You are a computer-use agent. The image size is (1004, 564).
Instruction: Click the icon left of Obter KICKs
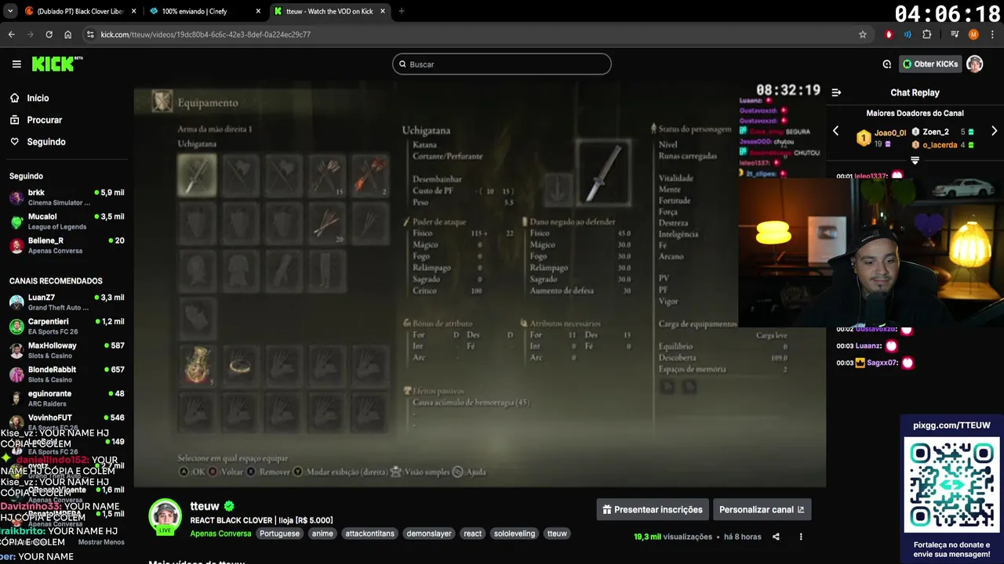[x=887, y=64]
